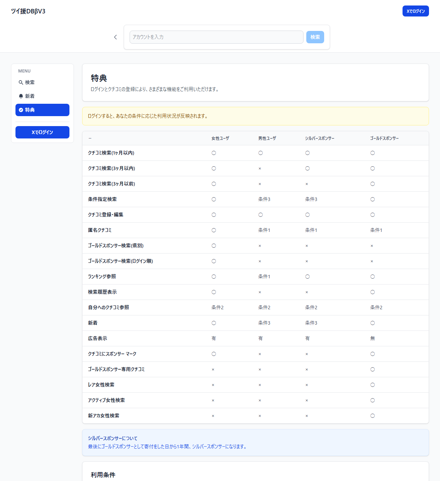Click row label ゴールドスポンサー検索(県別)

(115, 246)
